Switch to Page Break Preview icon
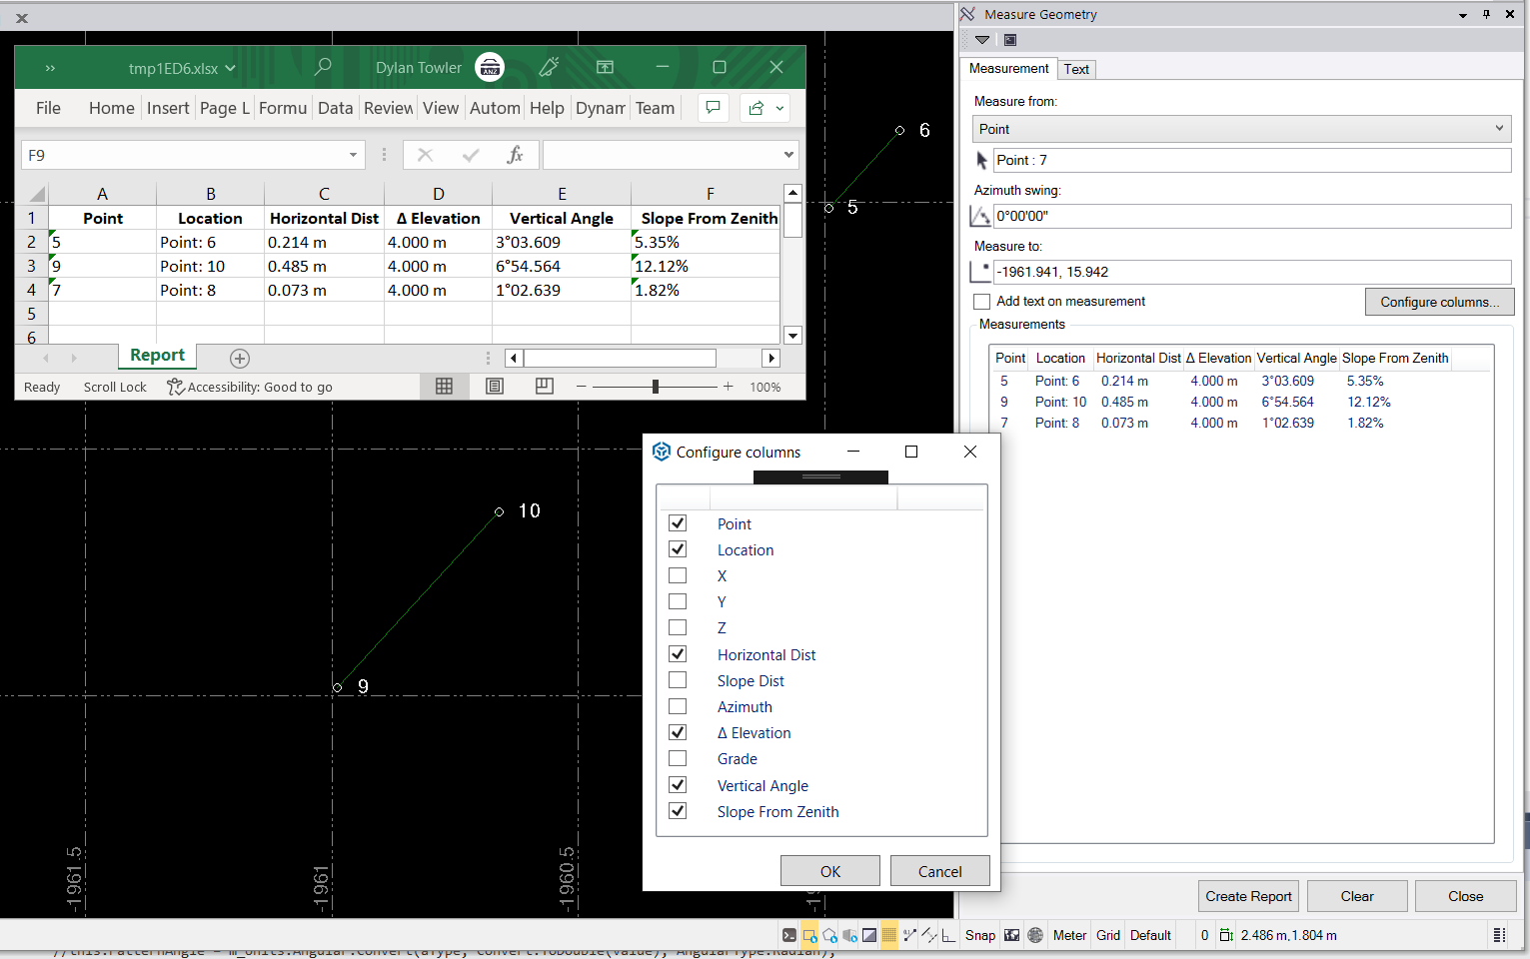1530x959 pixels. tap(545, 387)
